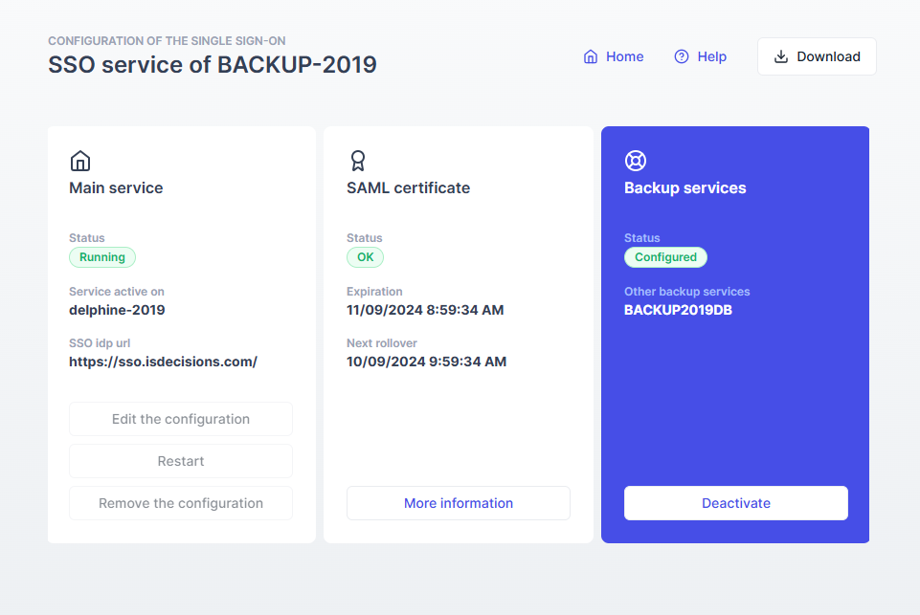The image size is (920, 615).
Task: Click the house icon above Main service
Action: (80, 161)
